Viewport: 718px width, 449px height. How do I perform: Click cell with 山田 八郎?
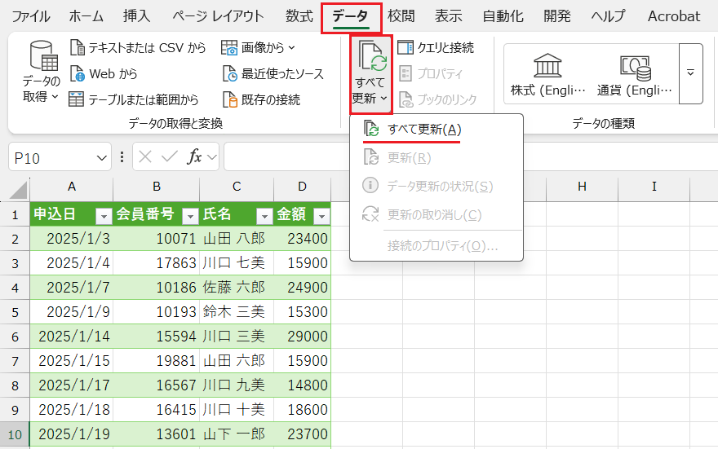coord(237,238)
